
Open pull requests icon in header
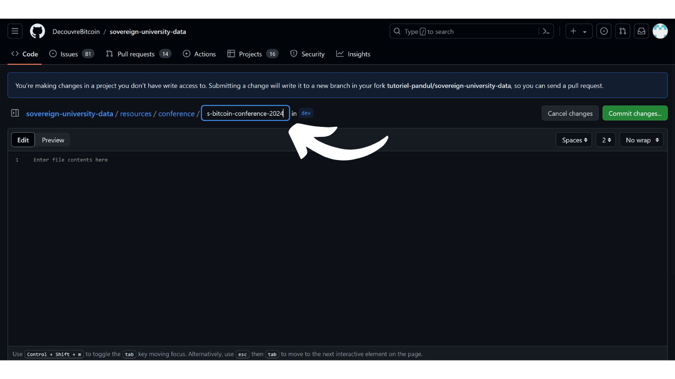(x=623, y=32)
